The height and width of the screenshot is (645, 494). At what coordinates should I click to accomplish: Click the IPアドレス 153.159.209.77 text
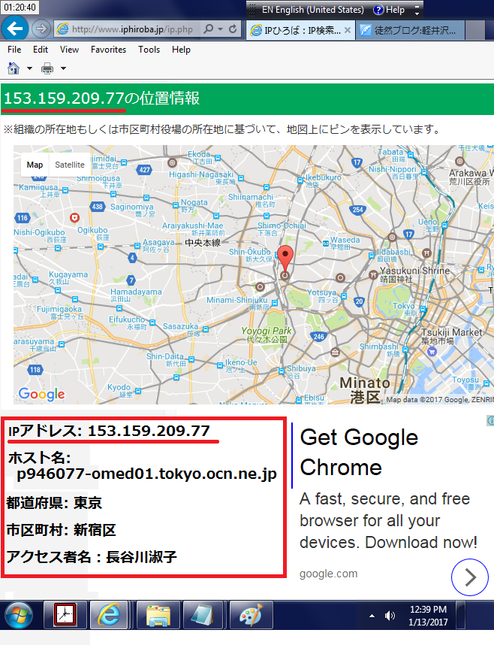click(109, 431)
